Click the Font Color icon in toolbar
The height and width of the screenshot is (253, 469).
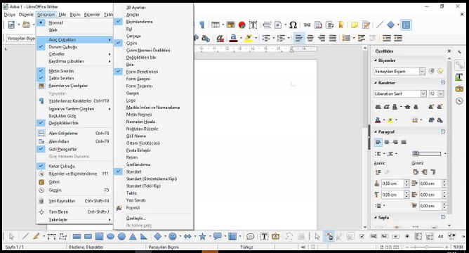[234, 39]
